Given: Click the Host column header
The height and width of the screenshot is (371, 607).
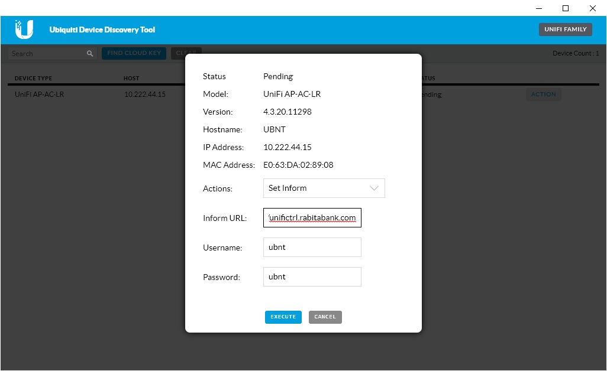Looking at the screenshot, I should click(131, 78).
